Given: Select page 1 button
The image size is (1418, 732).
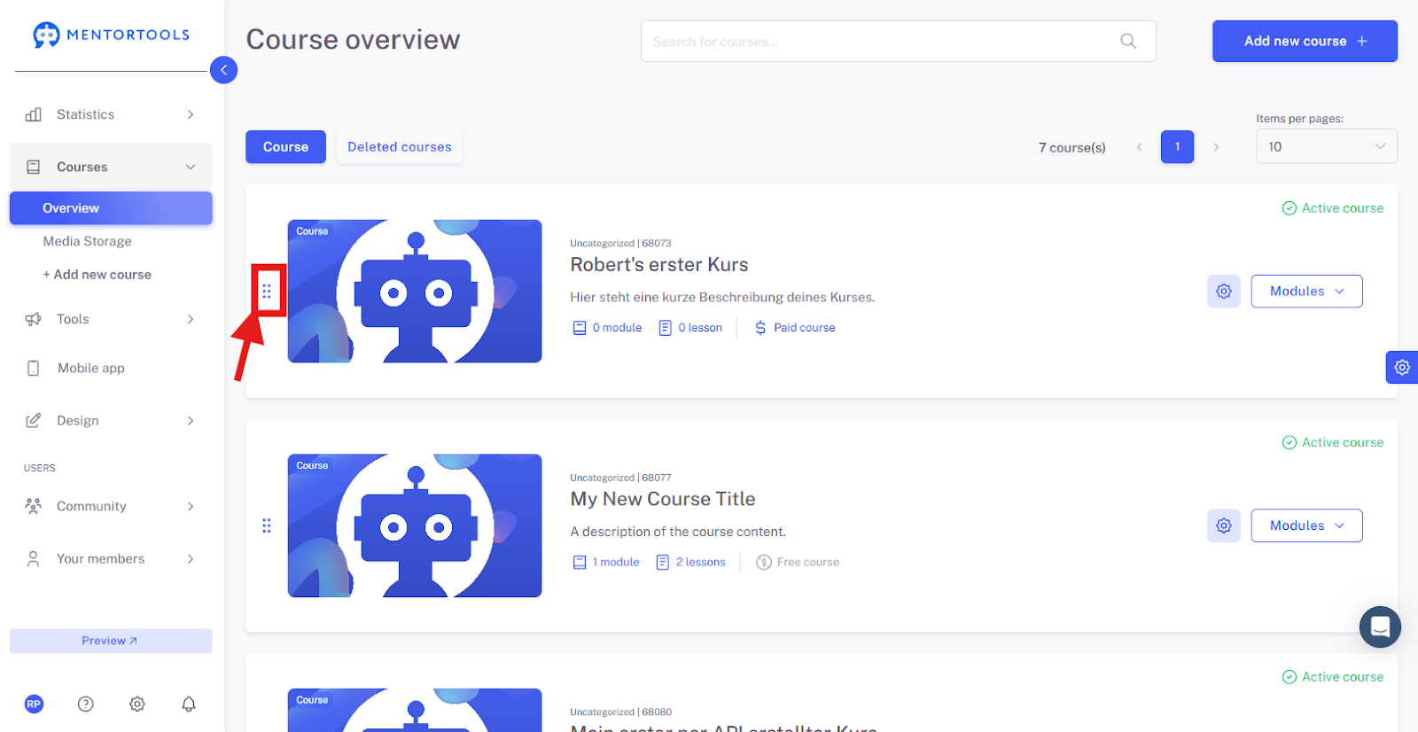Looking at the screenshot, I should (x=1177, y=147).
